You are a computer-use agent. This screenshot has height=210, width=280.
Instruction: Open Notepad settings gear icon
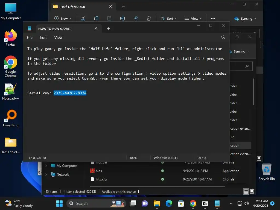coord(223,37)
